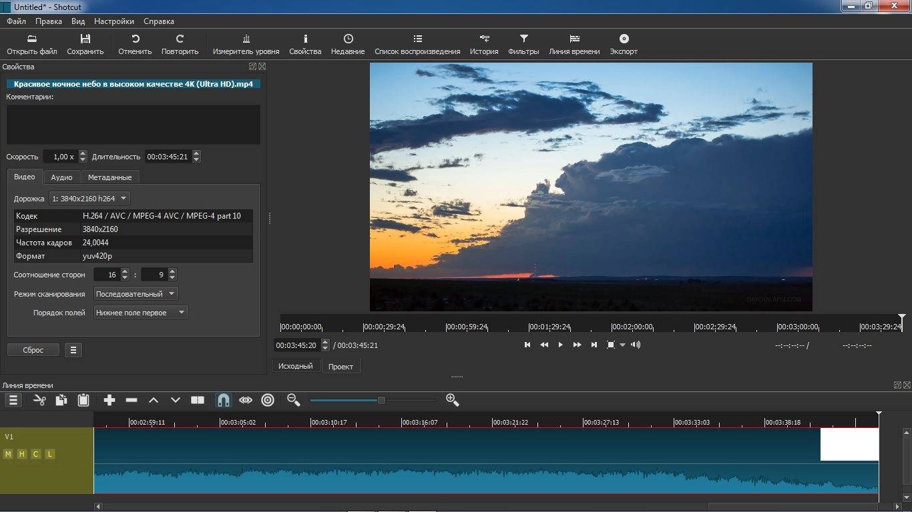Adjust aspect ratio height stepper 9
The image size is (912, 512).
pyautogui.click(x=172, y=274)
